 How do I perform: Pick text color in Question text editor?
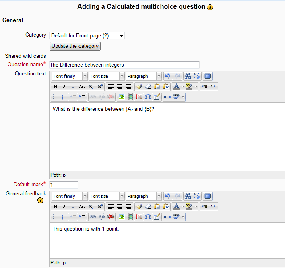[176, 87]
